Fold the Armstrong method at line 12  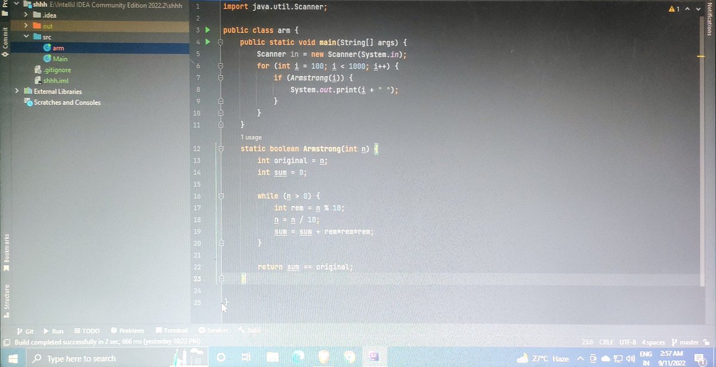tap(220, 149)
